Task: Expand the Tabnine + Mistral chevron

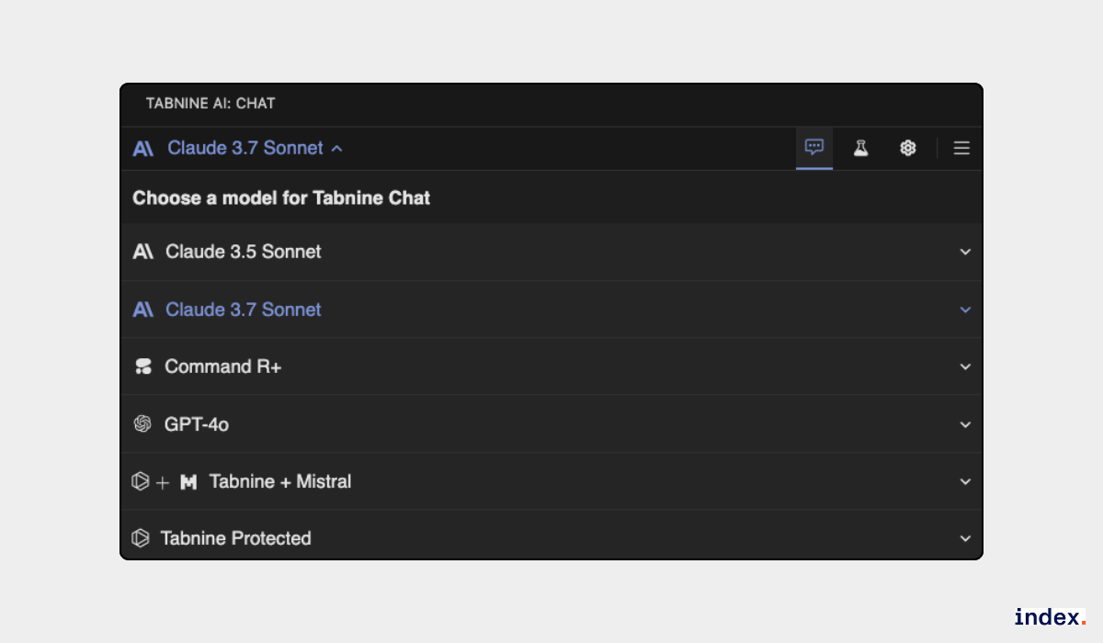Action: click(x=965, y=481)
